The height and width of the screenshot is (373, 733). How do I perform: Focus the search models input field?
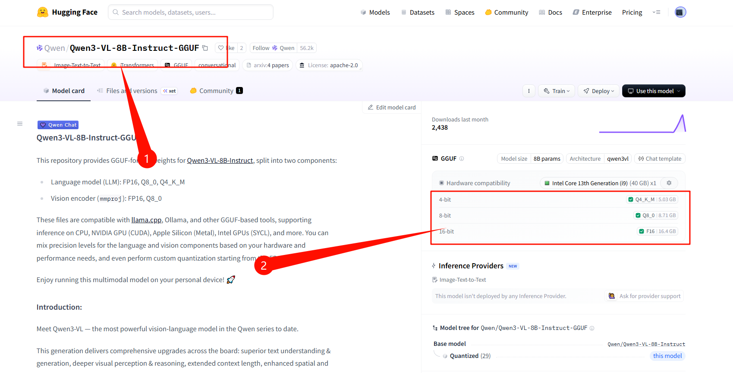tap(191, 12)
